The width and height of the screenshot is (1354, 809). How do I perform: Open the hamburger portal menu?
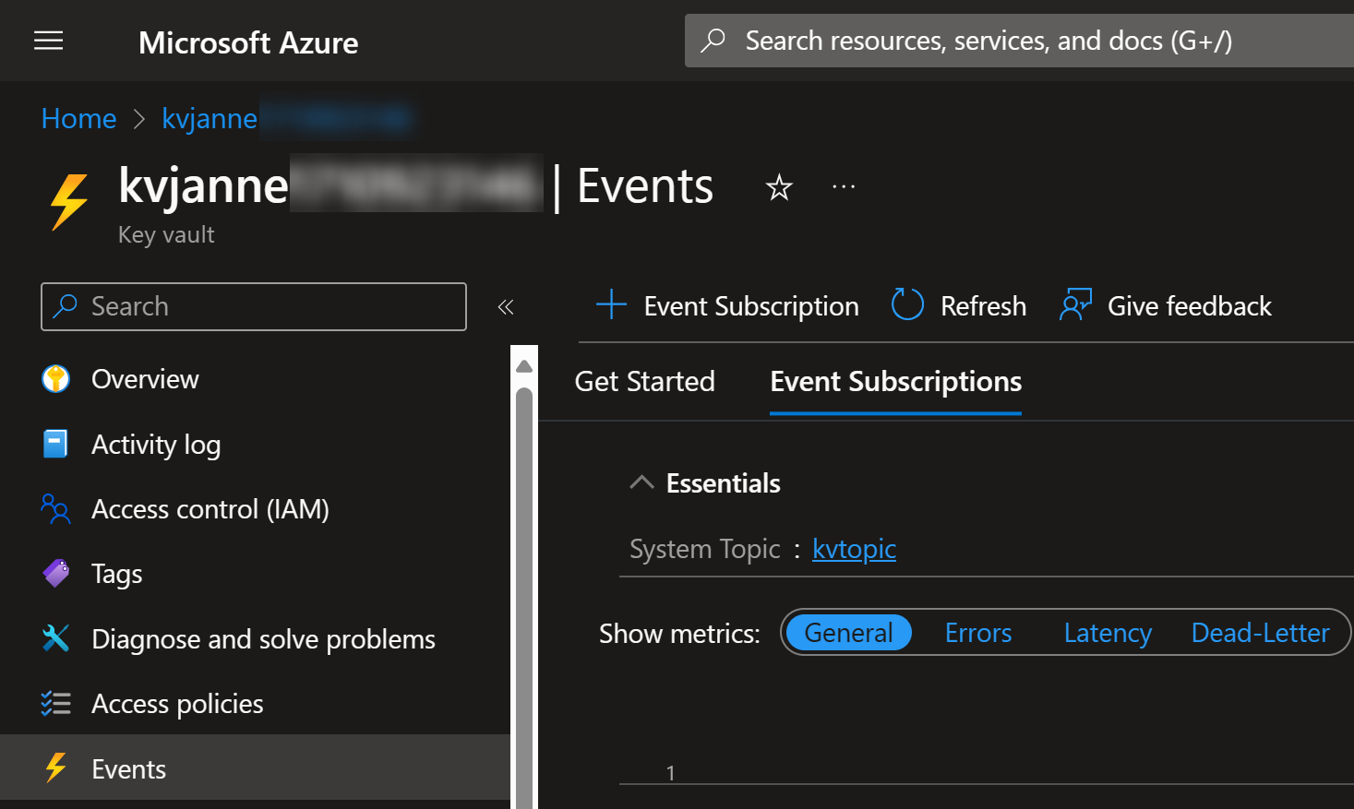(x=49, y=41)
